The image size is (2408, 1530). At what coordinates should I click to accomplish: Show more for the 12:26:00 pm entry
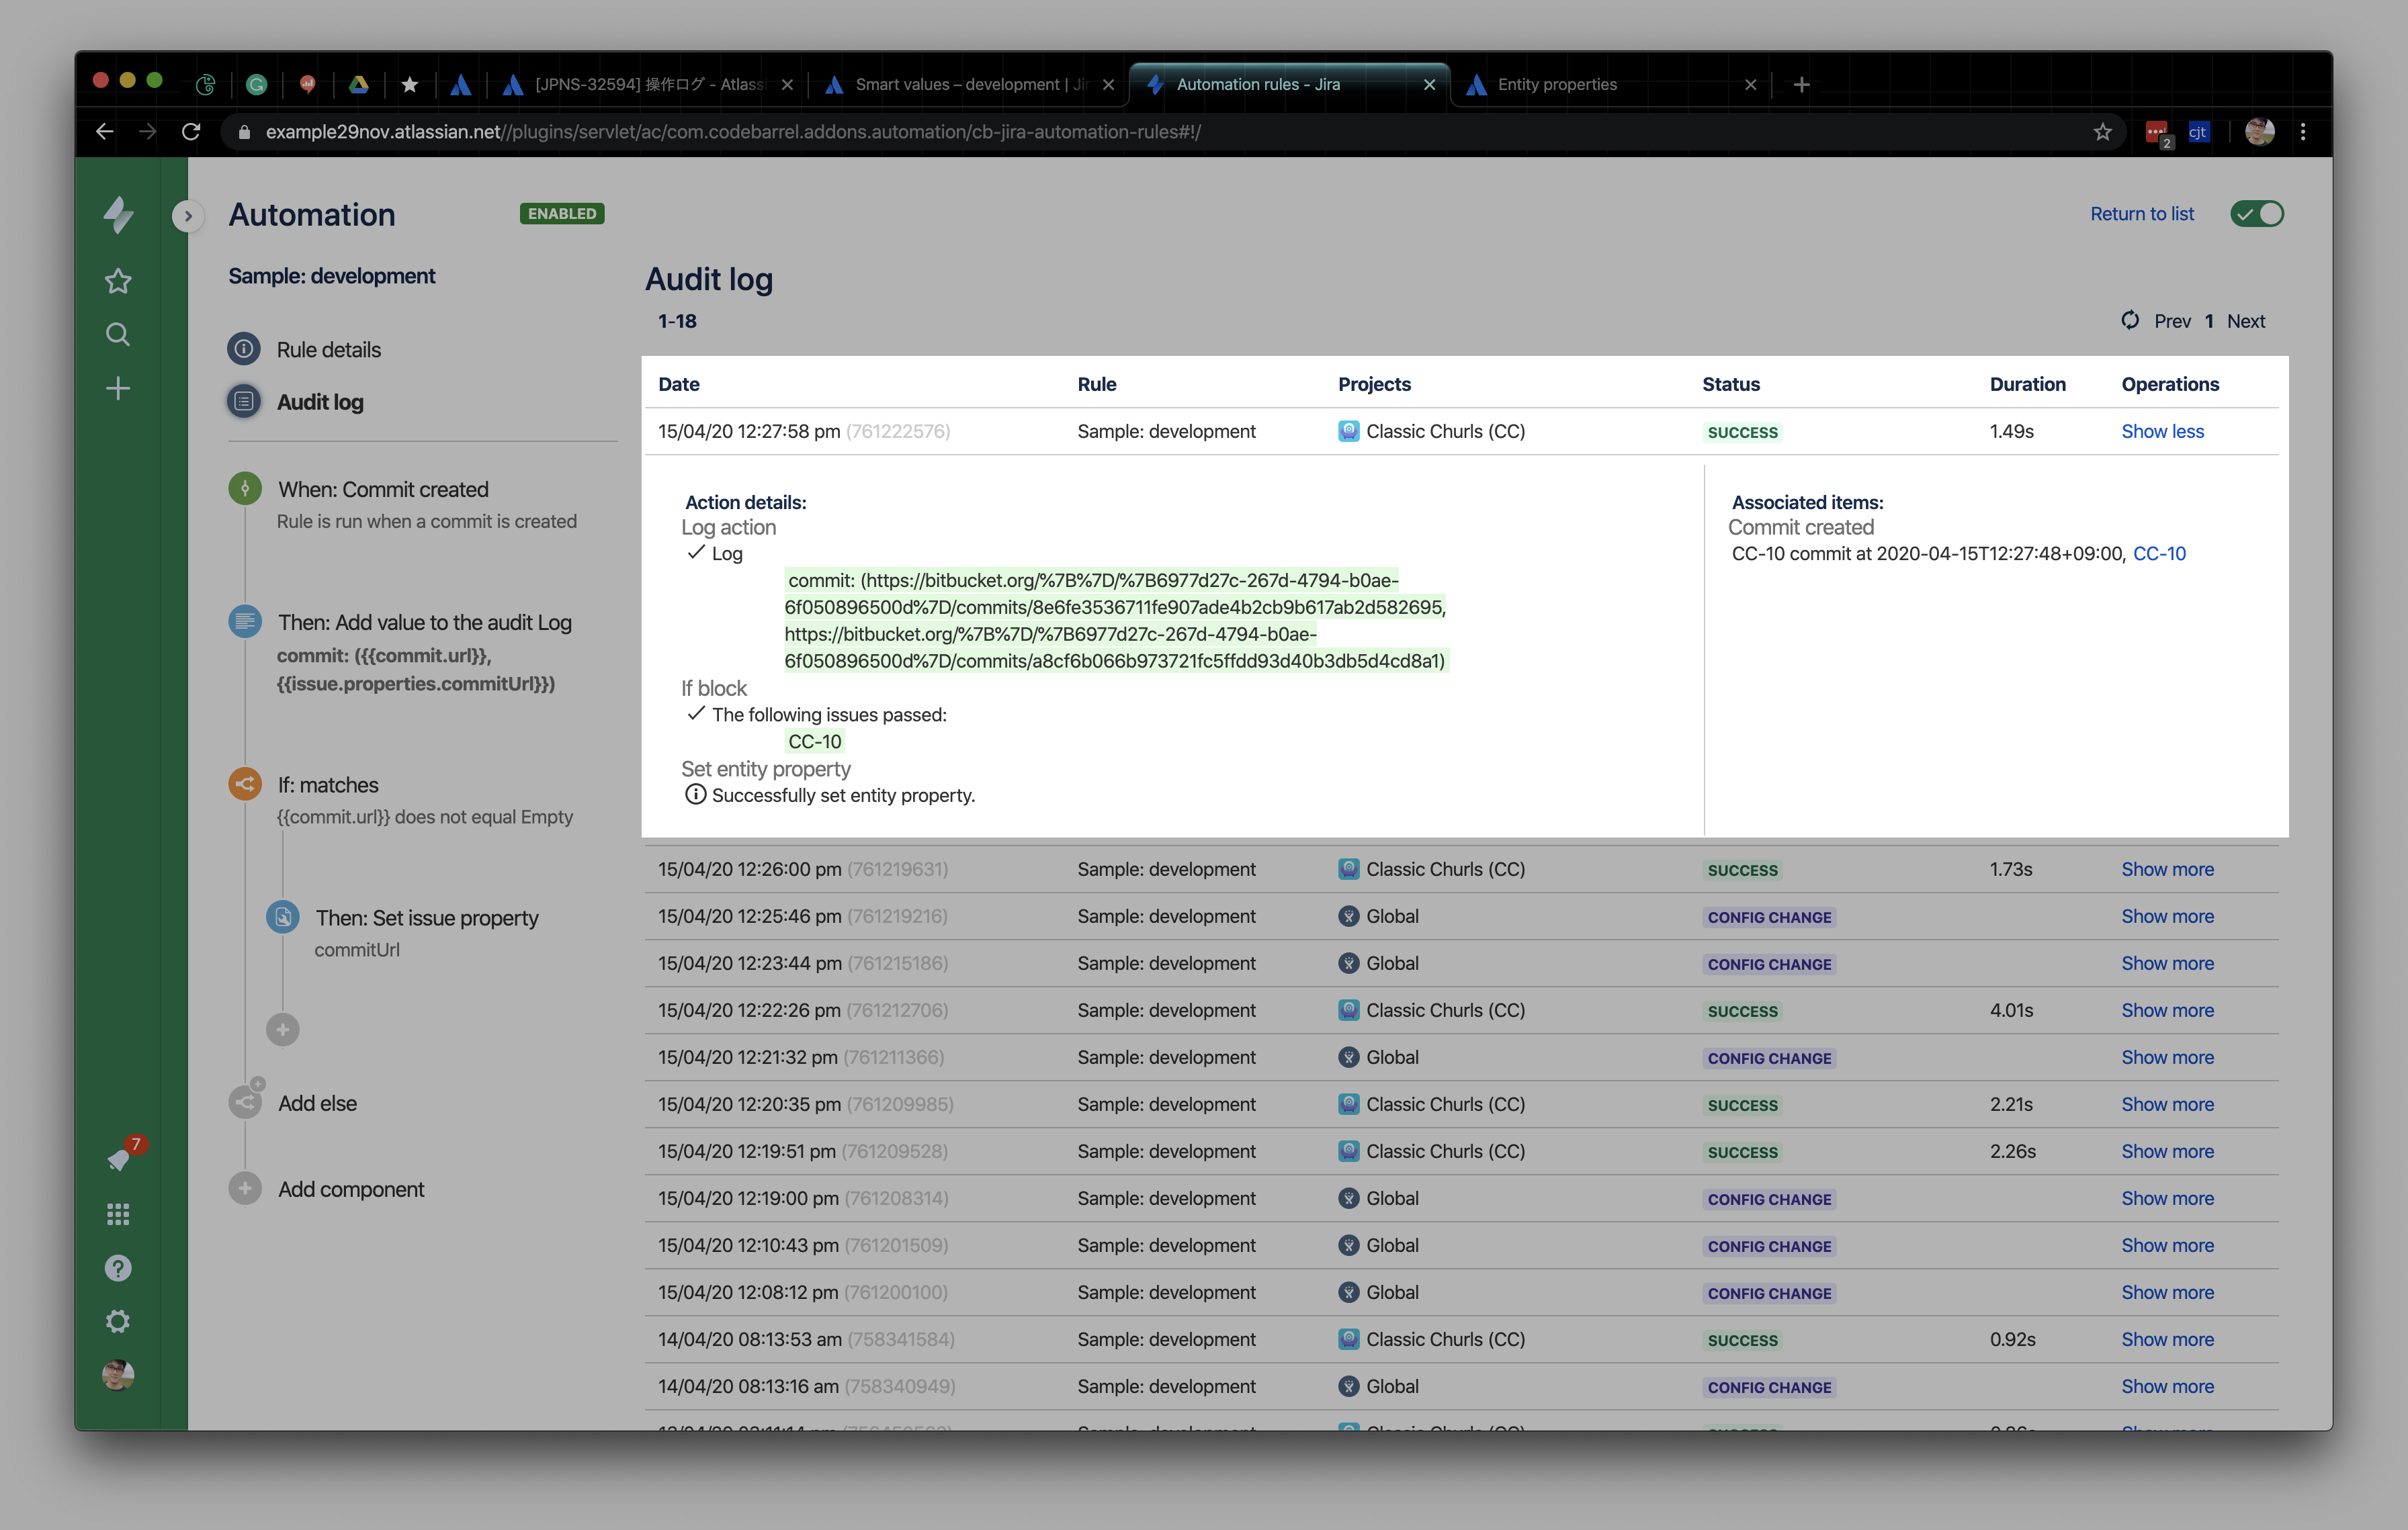pos(2167,868)
